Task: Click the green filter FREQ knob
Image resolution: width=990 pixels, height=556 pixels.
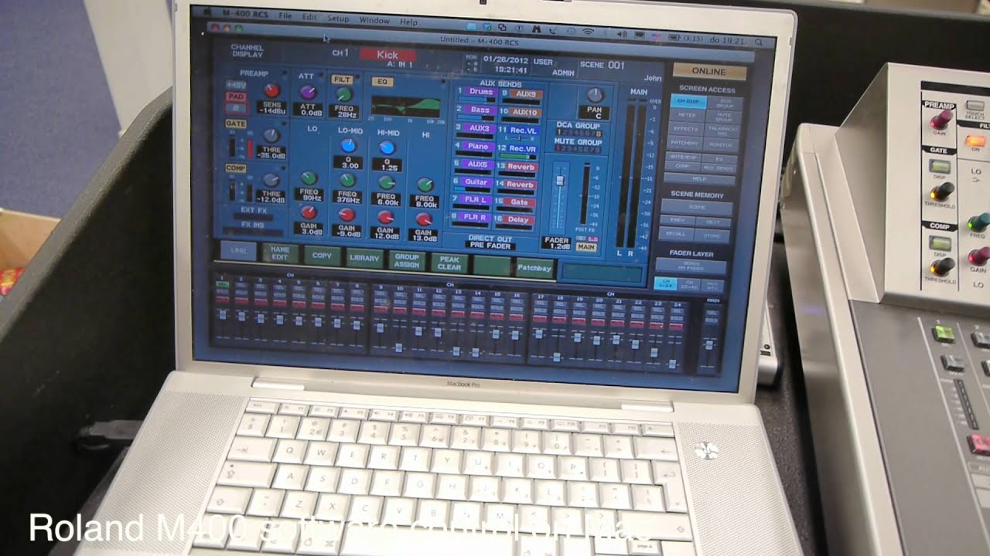Action: coord(343,94)
